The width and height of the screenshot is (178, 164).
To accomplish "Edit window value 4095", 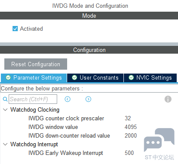I will (x=131, y=127).
